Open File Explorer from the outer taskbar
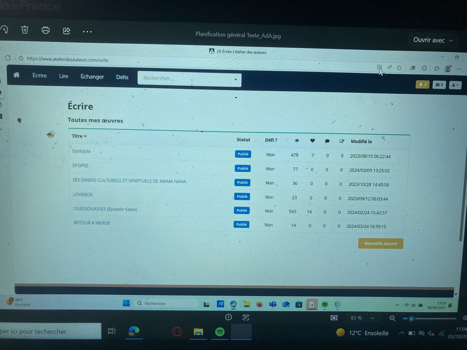 pyautogui.click(x=198, y=332)
